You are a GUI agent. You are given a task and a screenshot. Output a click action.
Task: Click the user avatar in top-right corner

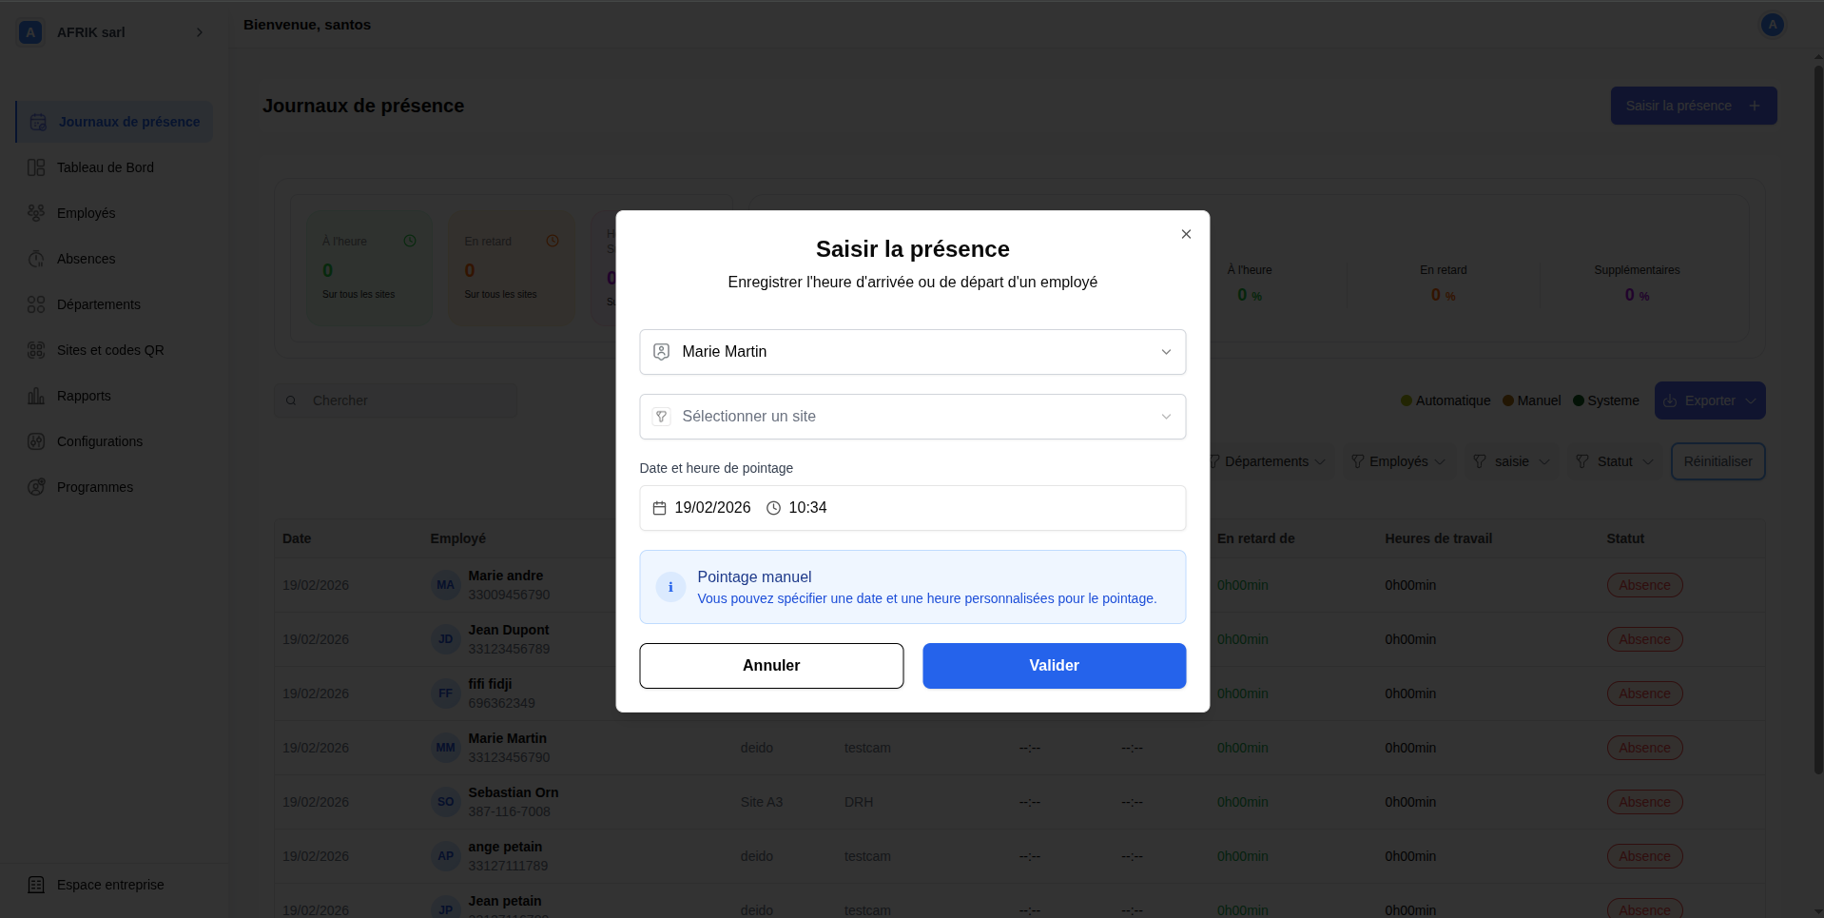(1772, 25)
